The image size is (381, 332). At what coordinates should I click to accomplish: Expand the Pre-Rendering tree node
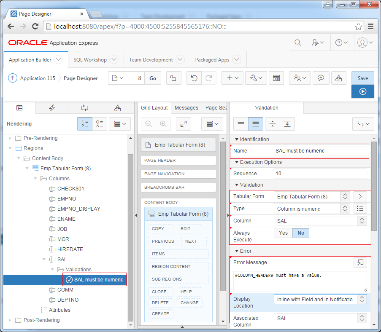tap(10, 138)
